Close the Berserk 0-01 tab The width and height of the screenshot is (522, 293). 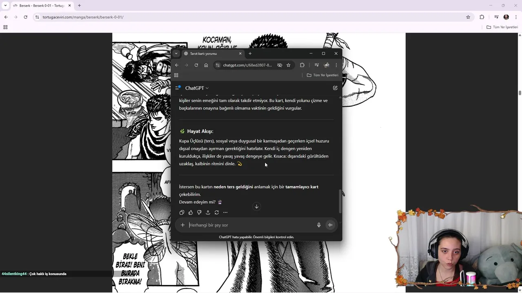pos(70,6)
